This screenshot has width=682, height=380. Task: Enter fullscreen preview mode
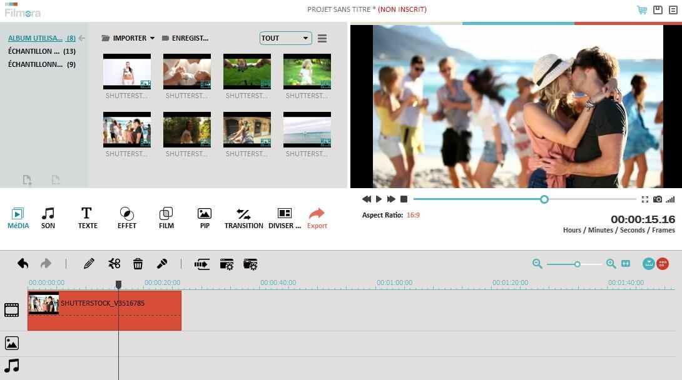click(645, 199)
